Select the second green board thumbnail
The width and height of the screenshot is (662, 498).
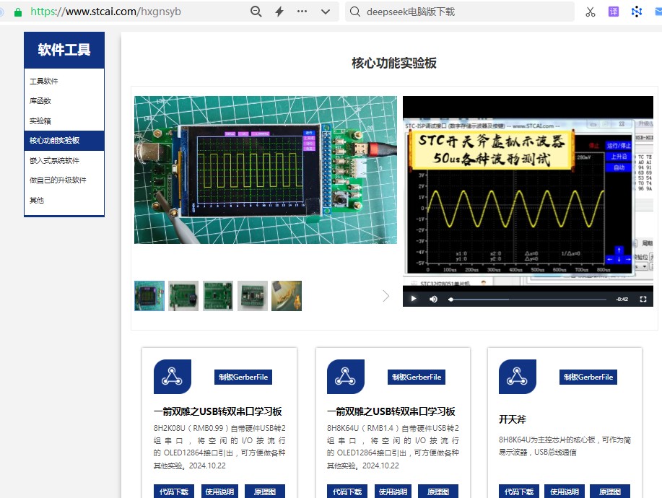[183, 296]
